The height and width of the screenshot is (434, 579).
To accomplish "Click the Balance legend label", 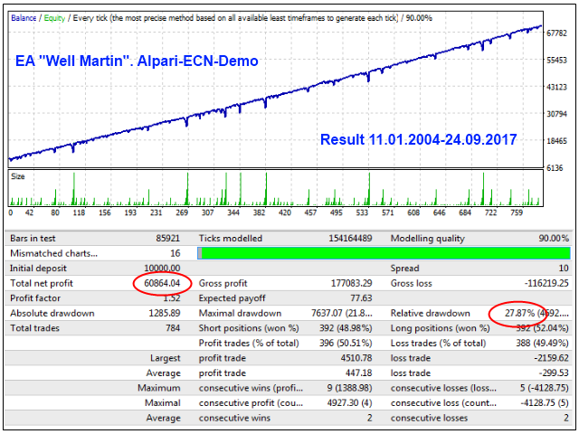I will point(25,17).
